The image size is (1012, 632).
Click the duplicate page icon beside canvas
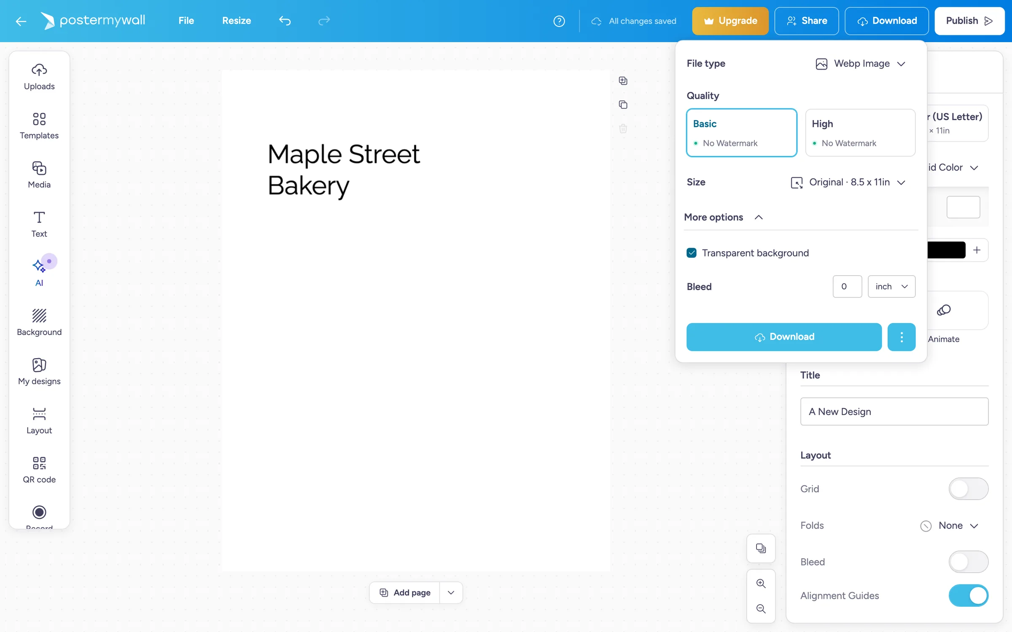[623, 104]
